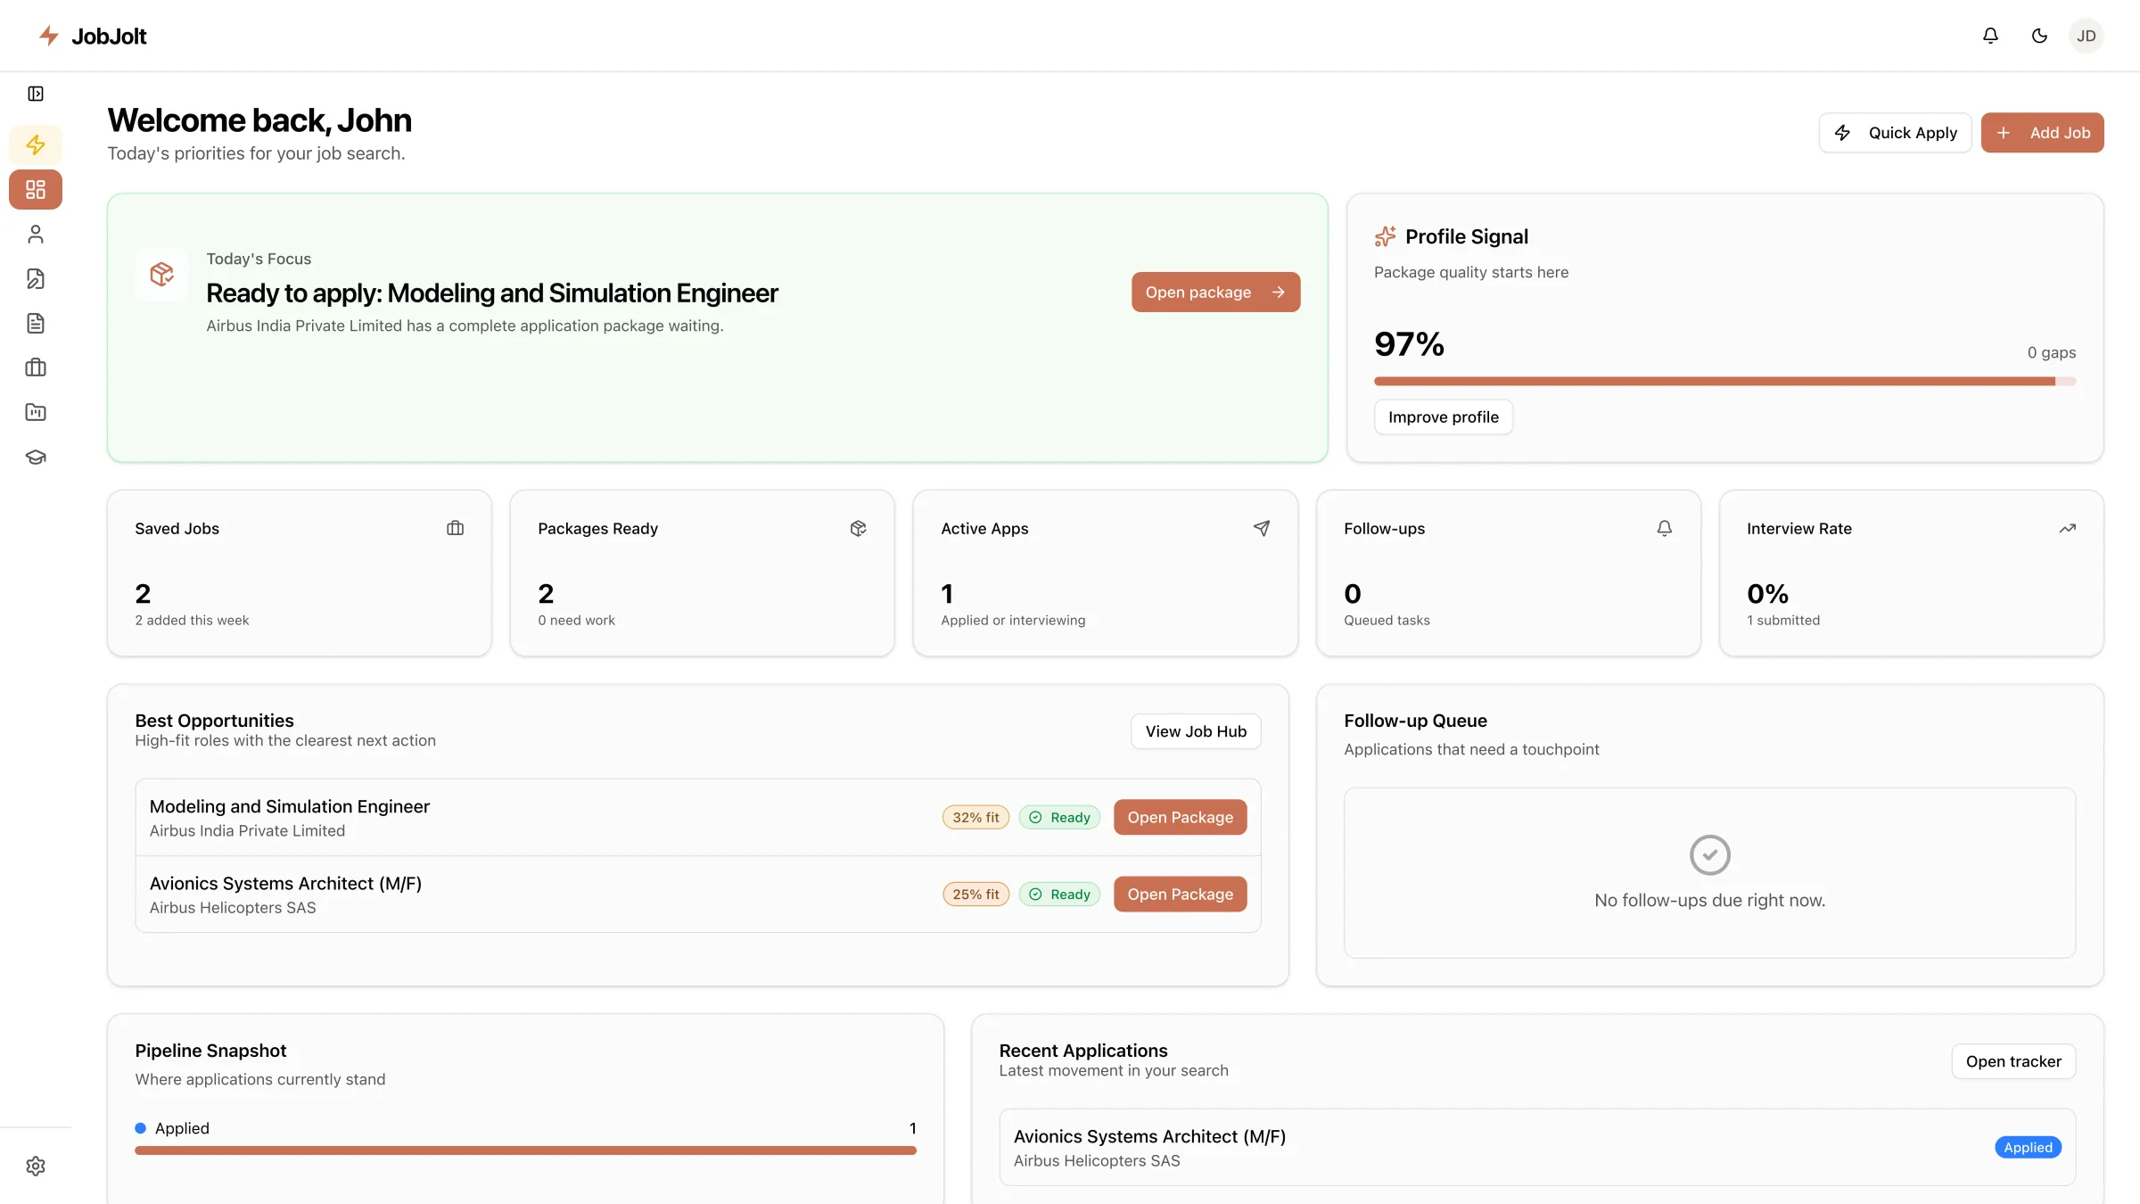Toggle the sidebar collapse icon

(x=36, y=94)
